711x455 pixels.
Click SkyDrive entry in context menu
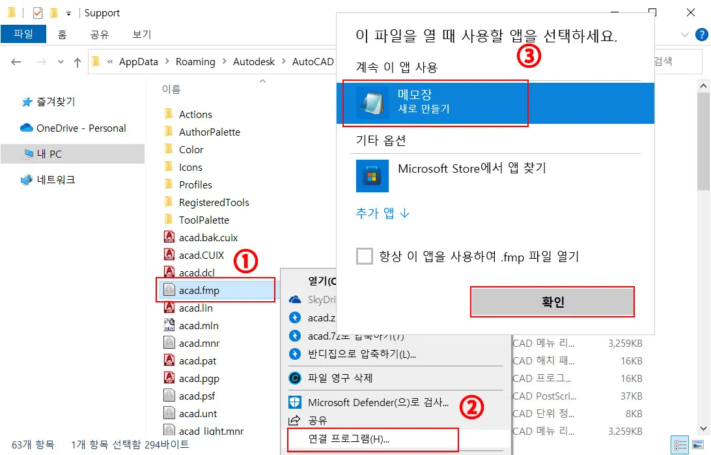tap(322, 300)
